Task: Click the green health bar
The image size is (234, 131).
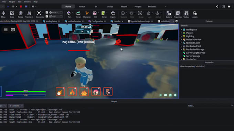Action: pyautogui.click(x=26, y=92)
